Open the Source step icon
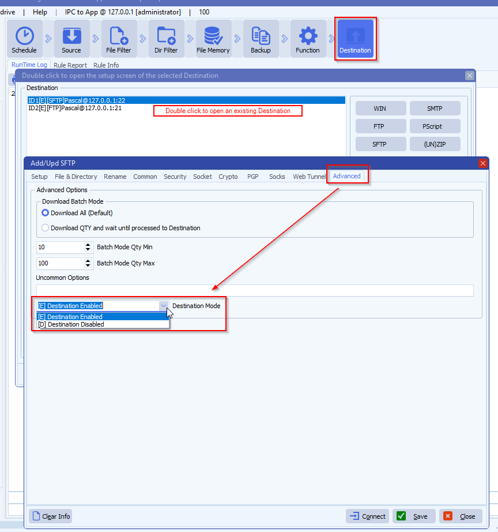This screenshot has width=498, height=532. (71, 39)
